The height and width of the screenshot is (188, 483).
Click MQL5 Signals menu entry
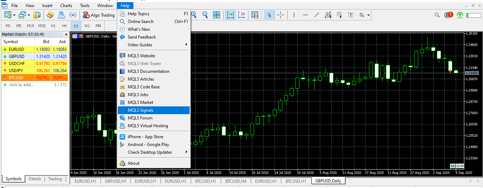click(x=154, y=110)
